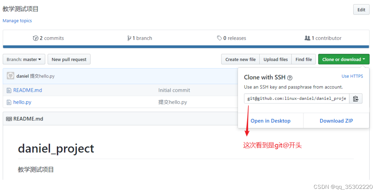Open the hello.py file link
The image size is (378, 193).
[x=22, y=102]
